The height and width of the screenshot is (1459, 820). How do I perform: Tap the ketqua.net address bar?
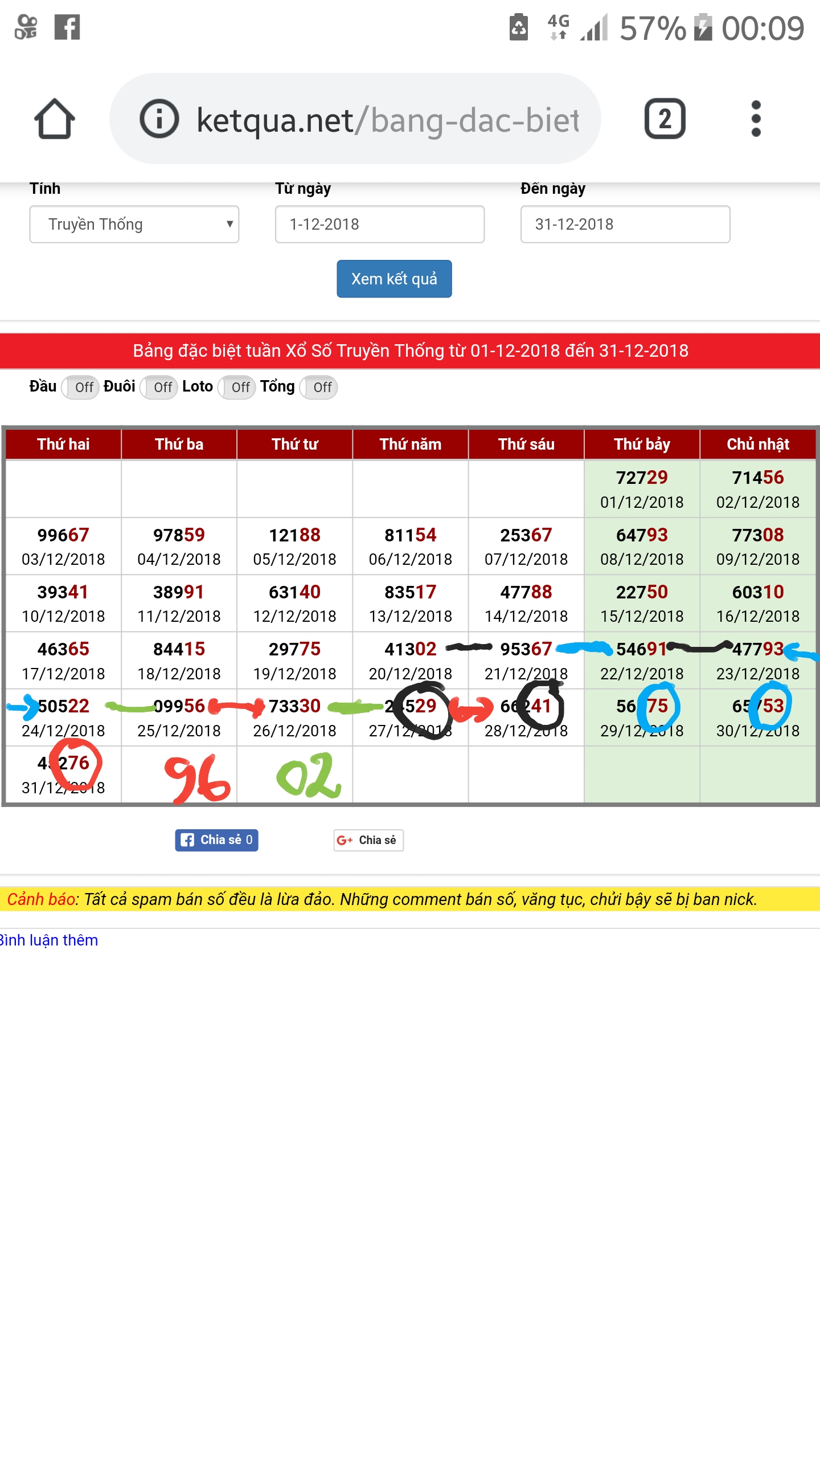click(387, 120)
